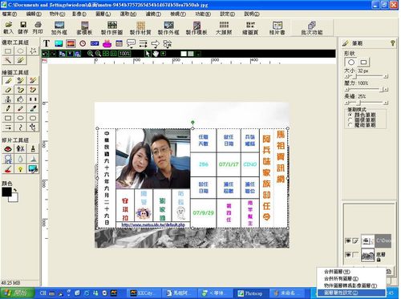The width and height of the screenshot is (401, 299).
Task: Click the 加外框 add frame icon
Action: [59, 28]
